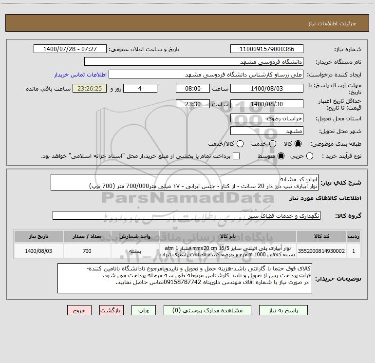Click the province field خراسان رضوی

point(267,118)
